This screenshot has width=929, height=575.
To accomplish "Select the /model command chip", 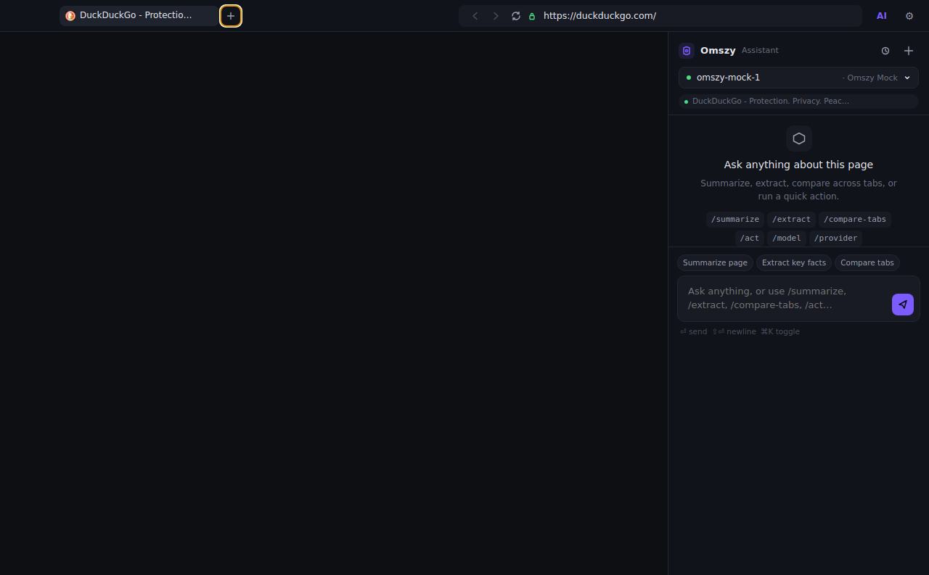I will [787, 239].
